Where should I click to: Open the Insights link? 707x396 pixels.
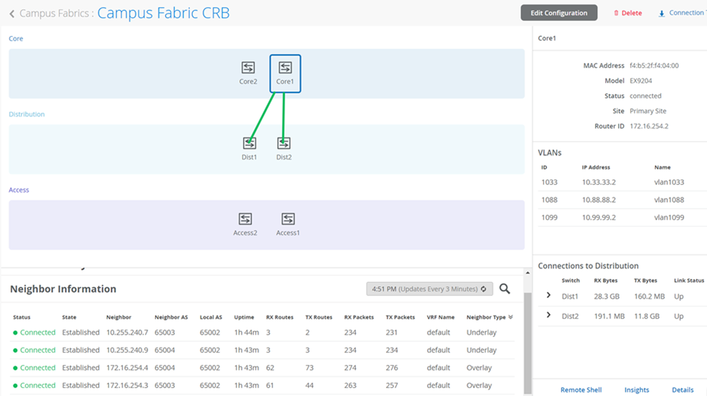(637, 389)
